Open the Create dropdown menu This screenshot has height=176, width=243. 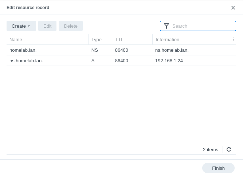tap(21, 26)
